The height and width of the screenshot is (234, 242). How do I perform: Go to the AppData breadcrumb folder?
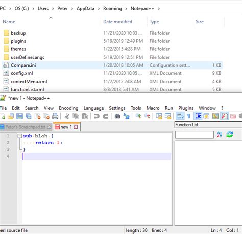pos(85,9)
